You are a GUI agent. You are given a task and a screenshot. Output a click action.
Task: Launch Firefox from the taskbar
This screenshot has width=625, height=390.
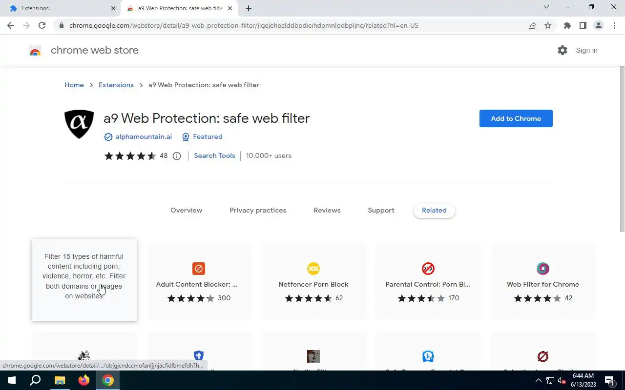84,380
